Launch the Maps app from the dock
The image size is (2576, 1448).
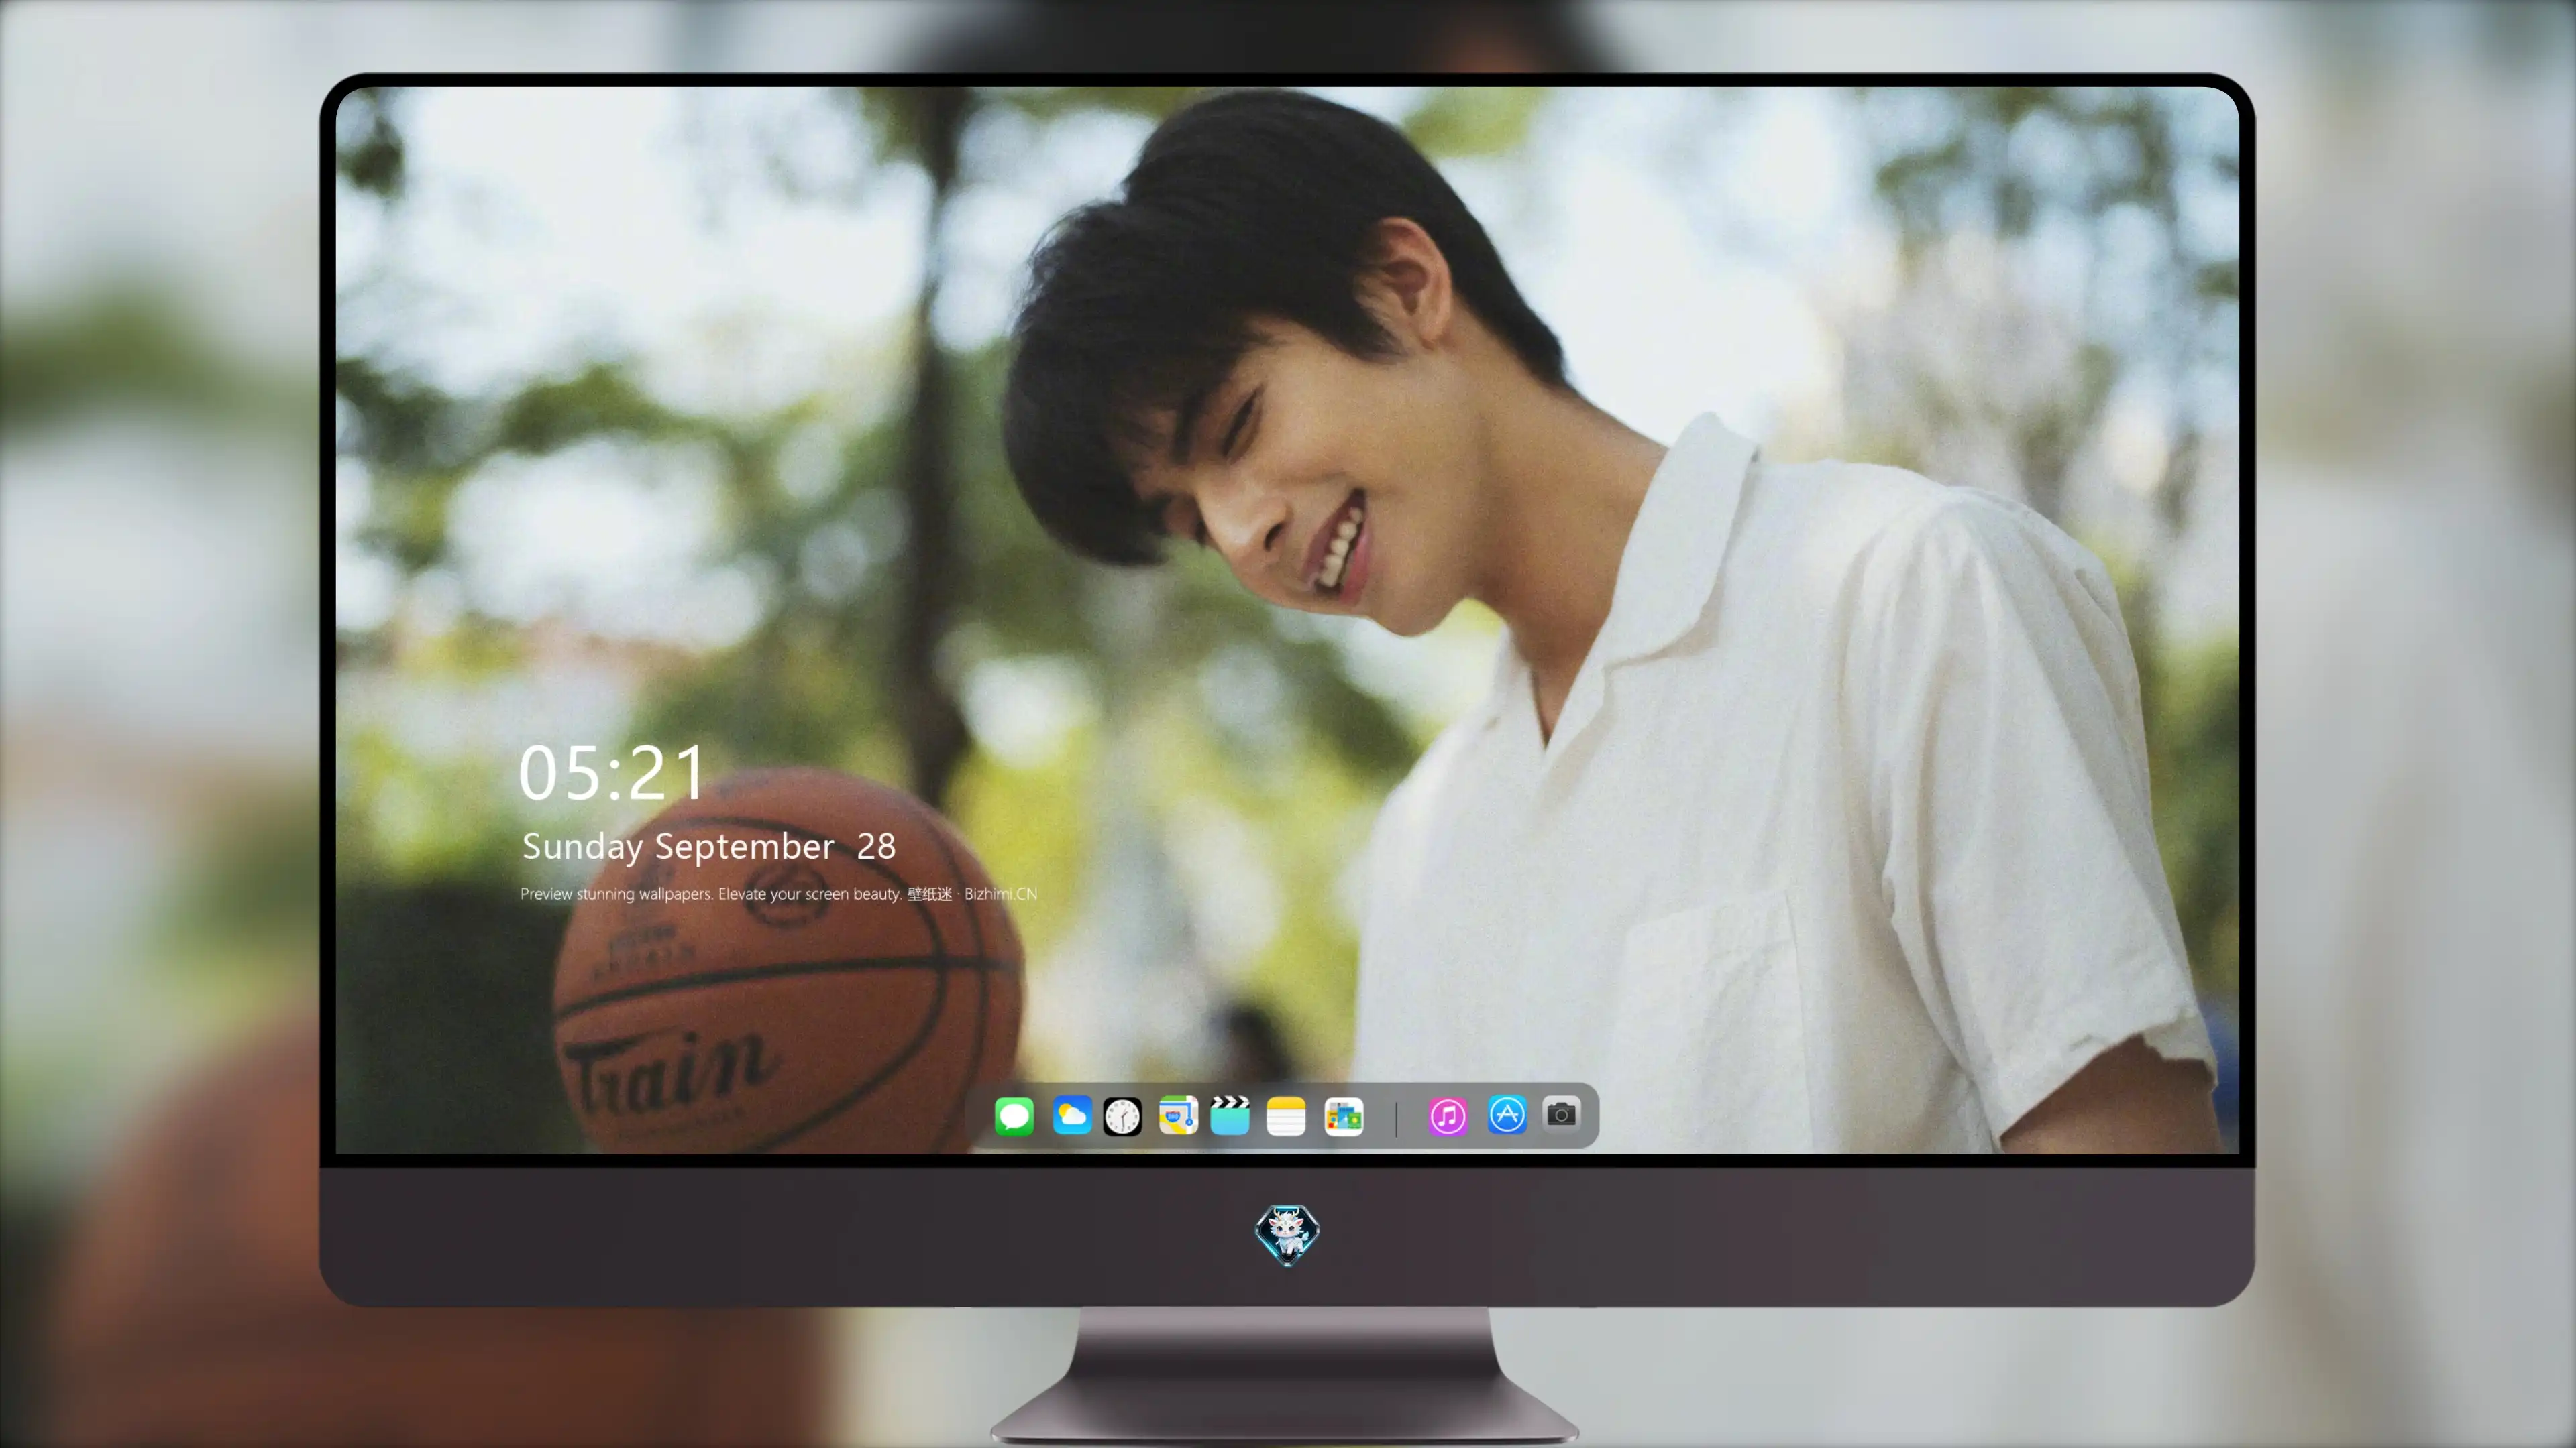1178,1115
